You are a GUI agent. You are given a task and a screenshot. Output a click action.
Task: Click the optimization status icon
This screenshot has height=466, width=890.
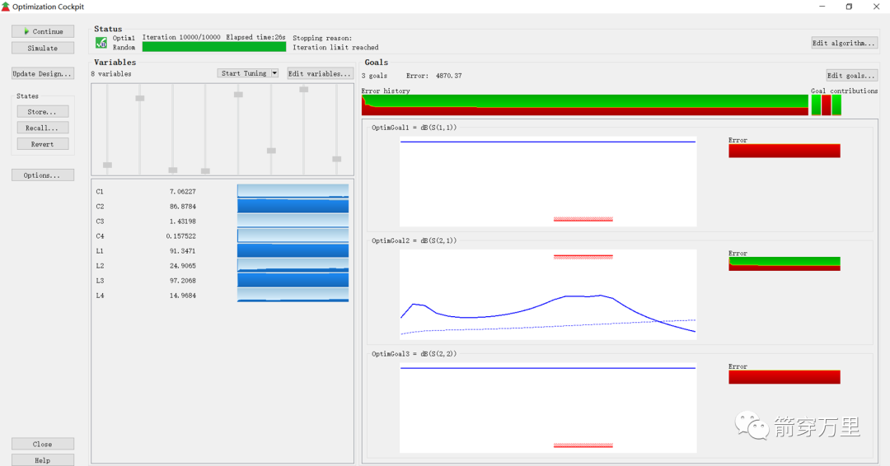101,43
